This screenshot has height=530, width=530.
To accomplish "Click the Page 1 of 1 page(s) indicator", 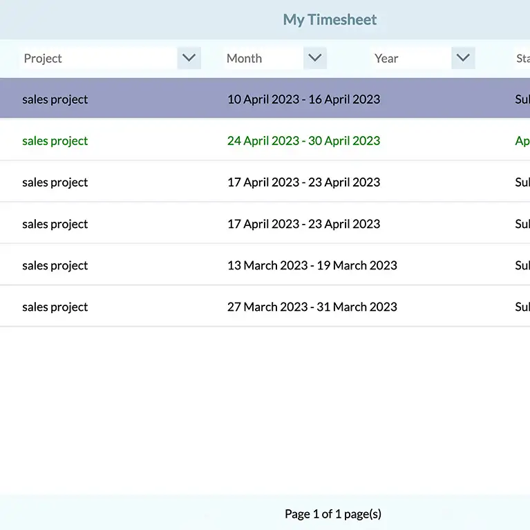I will pyautogui.click(x=332, y=514).
